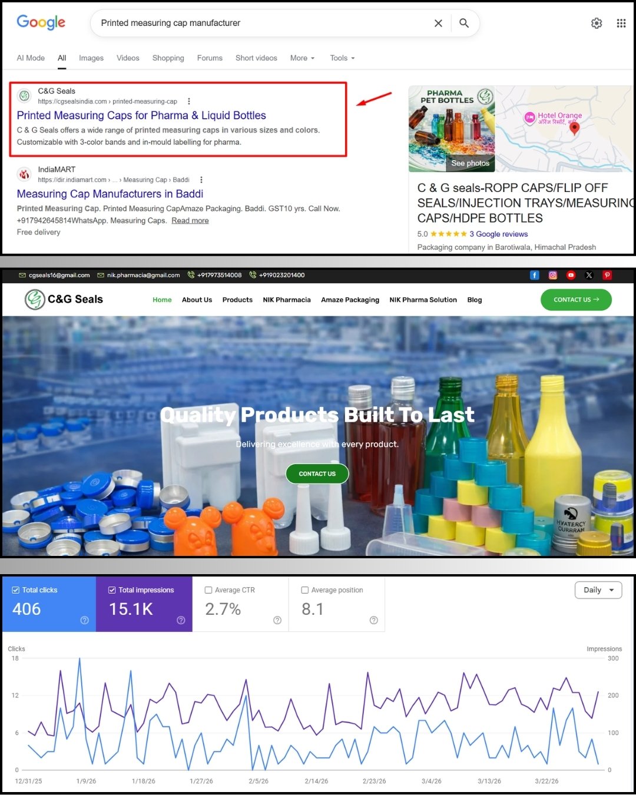Open the Instagram icon in the header
The height and width of the screenshot is (795, 636).
552,275
